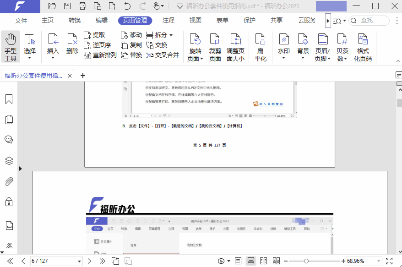The width and height of the screenshot is (402, 267).
Task: Select the 裁剪页面 (Crop Pages) tool
Action: click(x=215, y=46)
